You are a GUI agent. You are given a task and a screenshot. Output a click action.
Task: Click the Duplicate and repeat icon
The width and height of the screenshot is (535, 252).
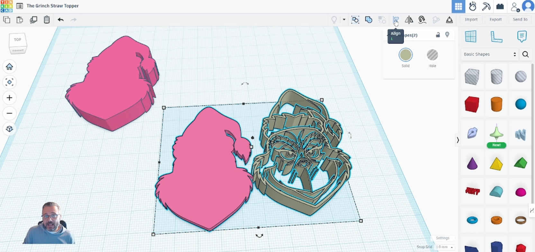(x=33, y=20)
